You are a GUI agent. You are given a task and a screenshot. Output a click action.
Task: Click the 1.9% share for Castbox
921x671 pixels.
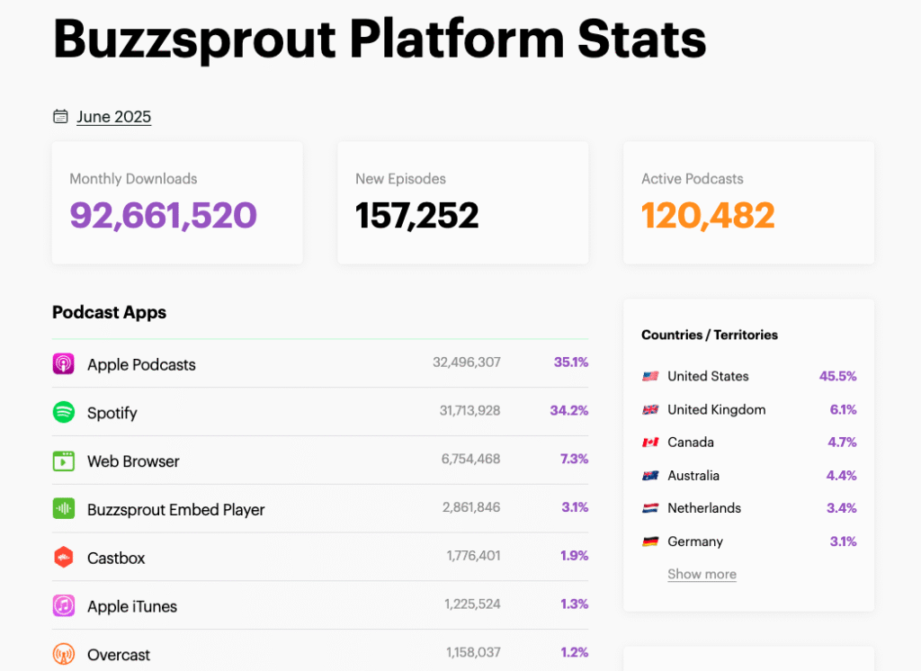click(575, 555)
